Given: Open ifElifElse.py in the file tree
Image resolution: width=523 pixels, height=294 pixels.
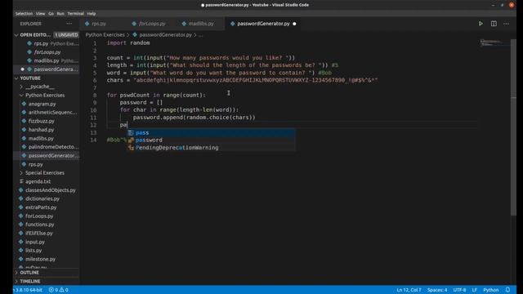Looking at the screenshot, I should click(x=47, y=233).
